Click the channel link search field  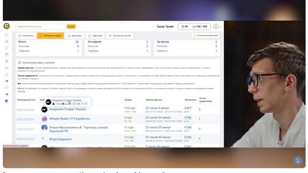pos(41,26)
